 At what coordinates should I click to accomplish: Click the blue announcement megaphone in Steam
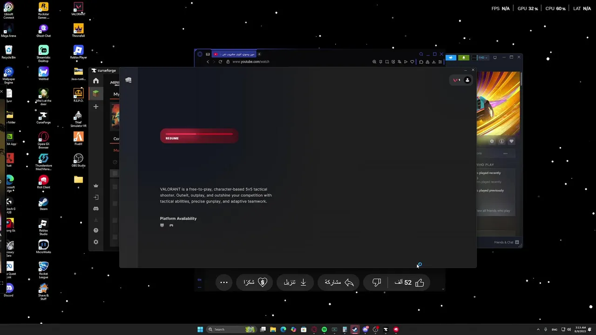[451, 58]
